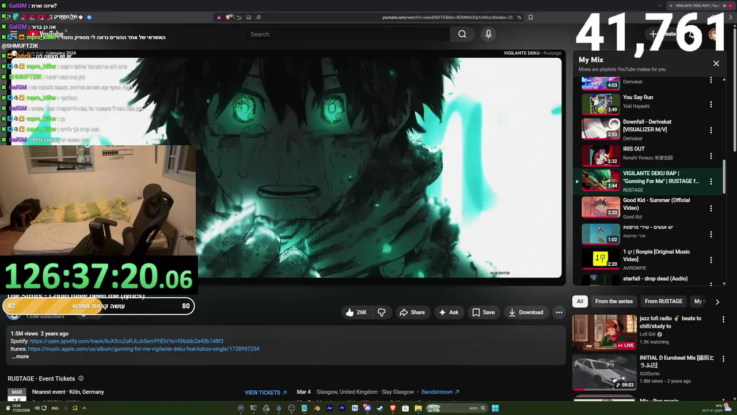
Task: Open After Effects from the taskbar
Action: [x=329, y=408]
